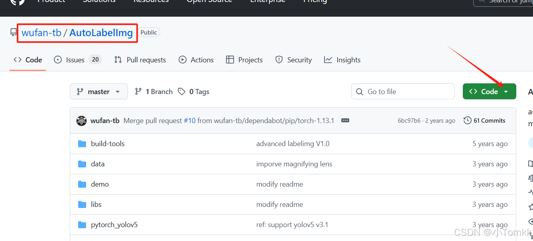Screen dimensions: 533x241
Task: Open the 0 Tags link
Action: coord(194,92)
